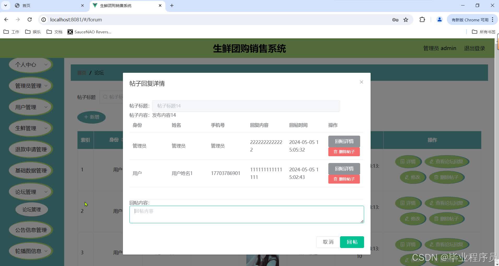
Task: Click the 新增 button behind the dialog
Action: point(92,117)
